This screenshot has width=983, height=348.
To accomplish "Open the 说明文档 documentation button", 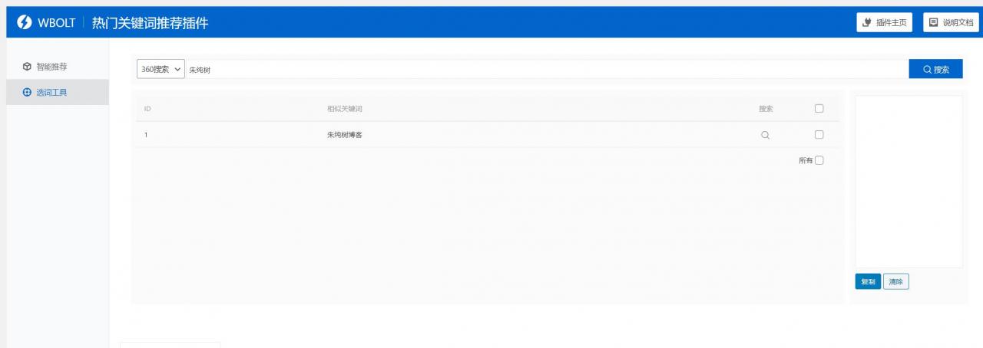I will [x=950, y=23].
